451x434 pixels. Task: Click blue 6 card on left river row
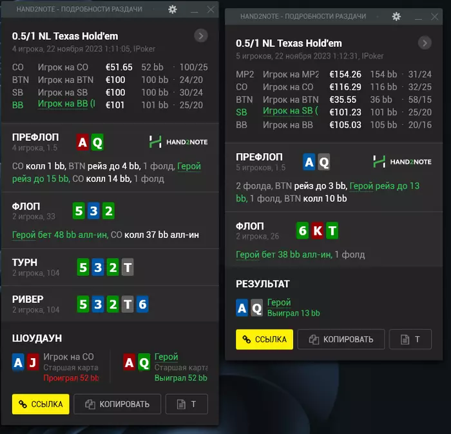pyautogui.click(x=142, y=304)
